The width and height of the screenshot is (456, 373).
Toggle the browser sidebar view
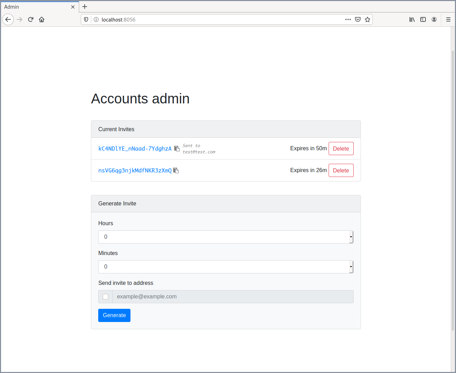[x=423, y=19]
